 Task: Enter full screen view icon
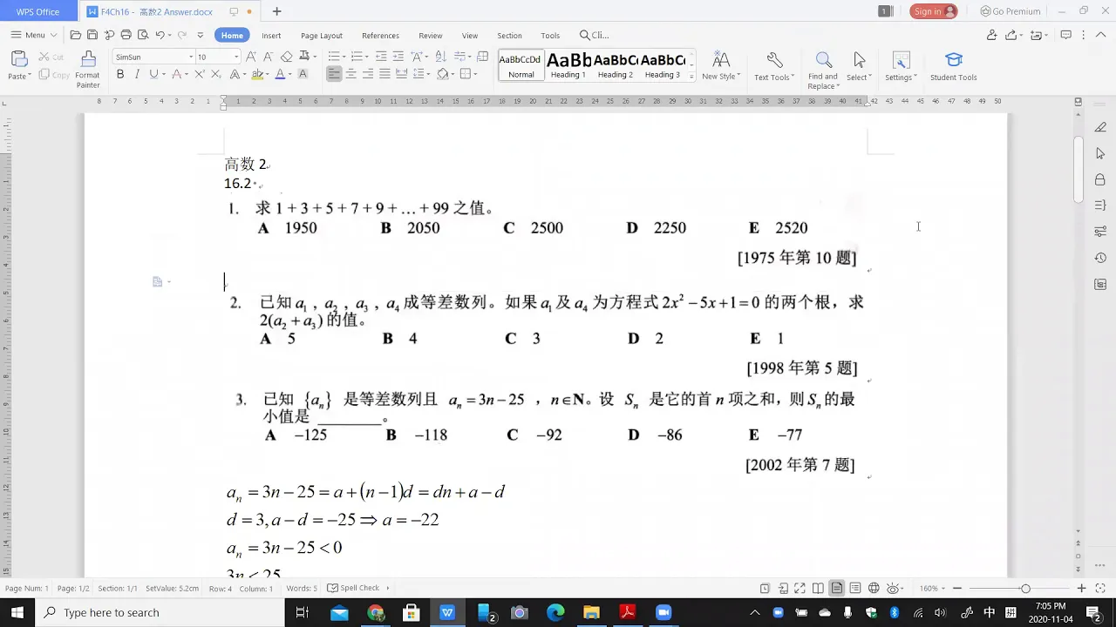800,589
